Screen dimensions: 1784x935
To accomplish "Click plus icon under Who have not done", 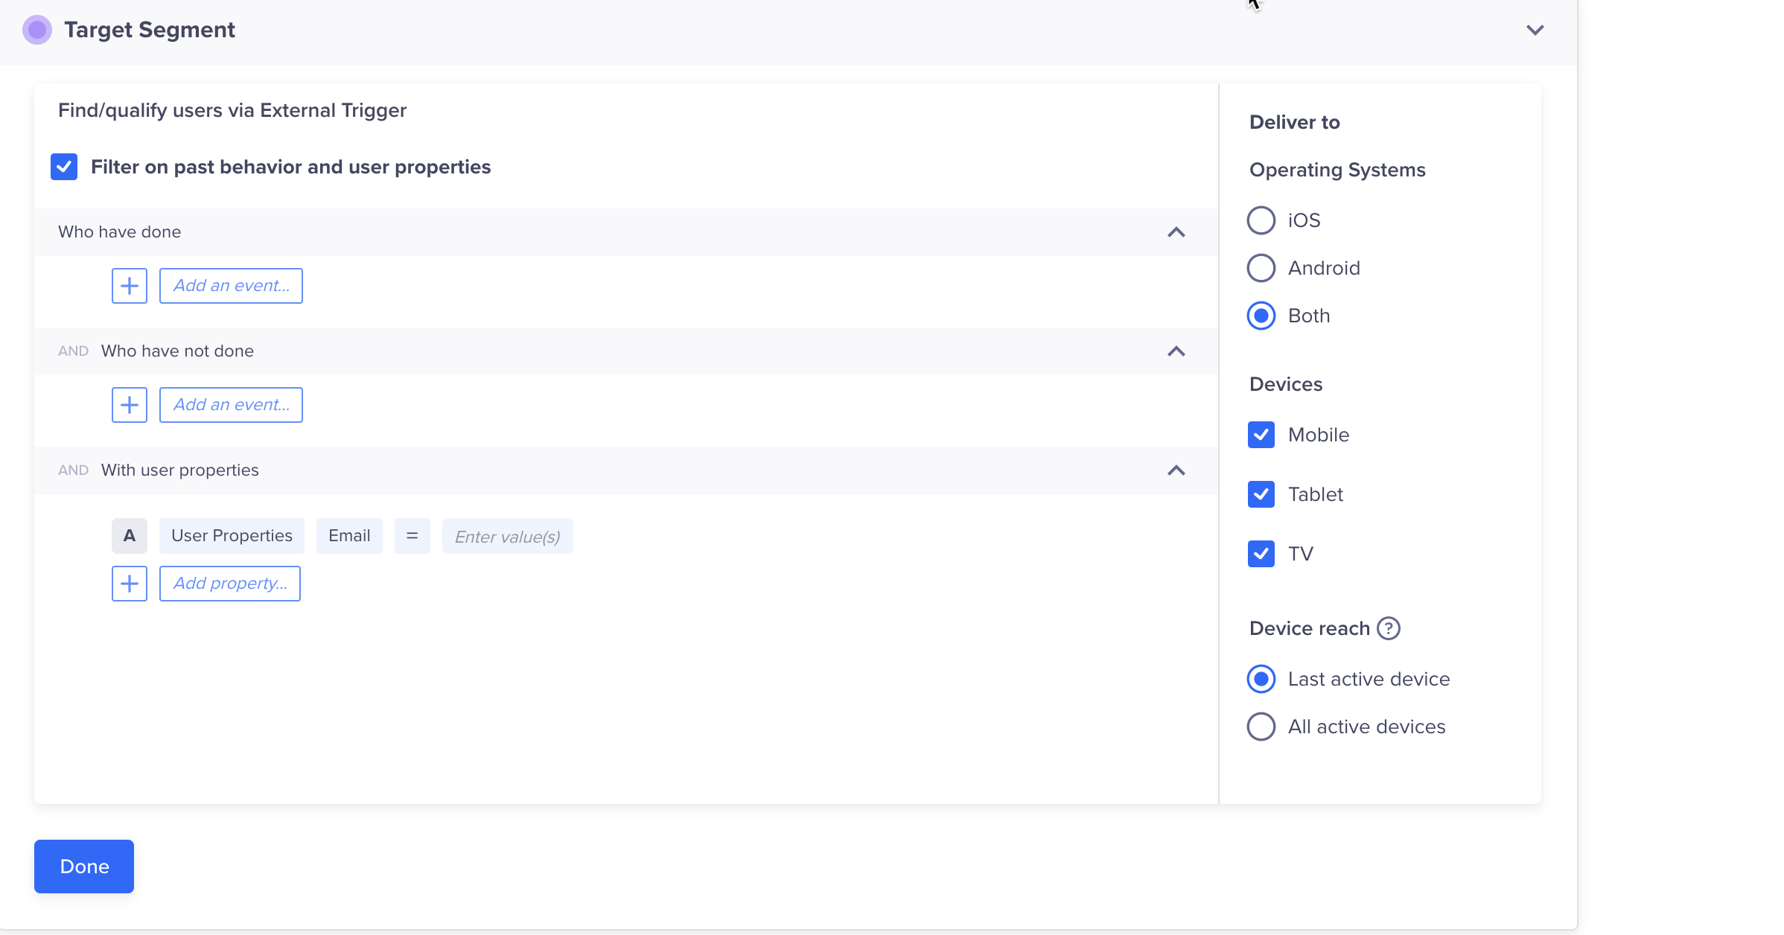I will 130,405.
